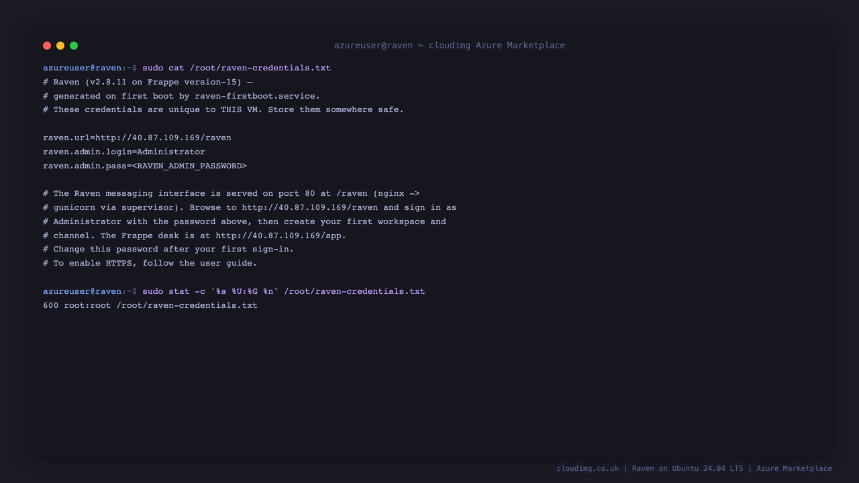This screenshot has height=483, width=859.
Task: Click the output '600 root:root /root/raven-credentials.txt'
Action: [150, 305]
